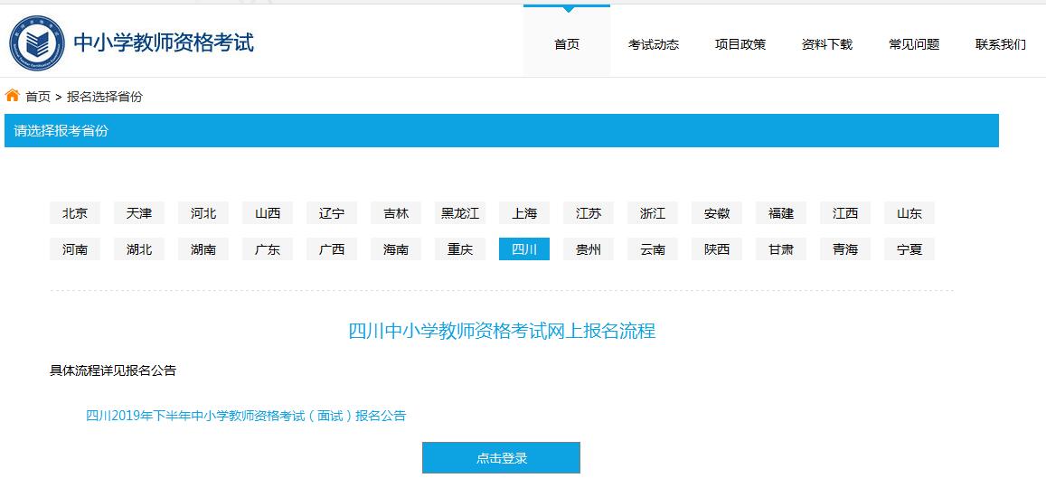Screen dimensions: 1046x497
Task: Pick the 辽宁 province button
Action: pos(332,213)
